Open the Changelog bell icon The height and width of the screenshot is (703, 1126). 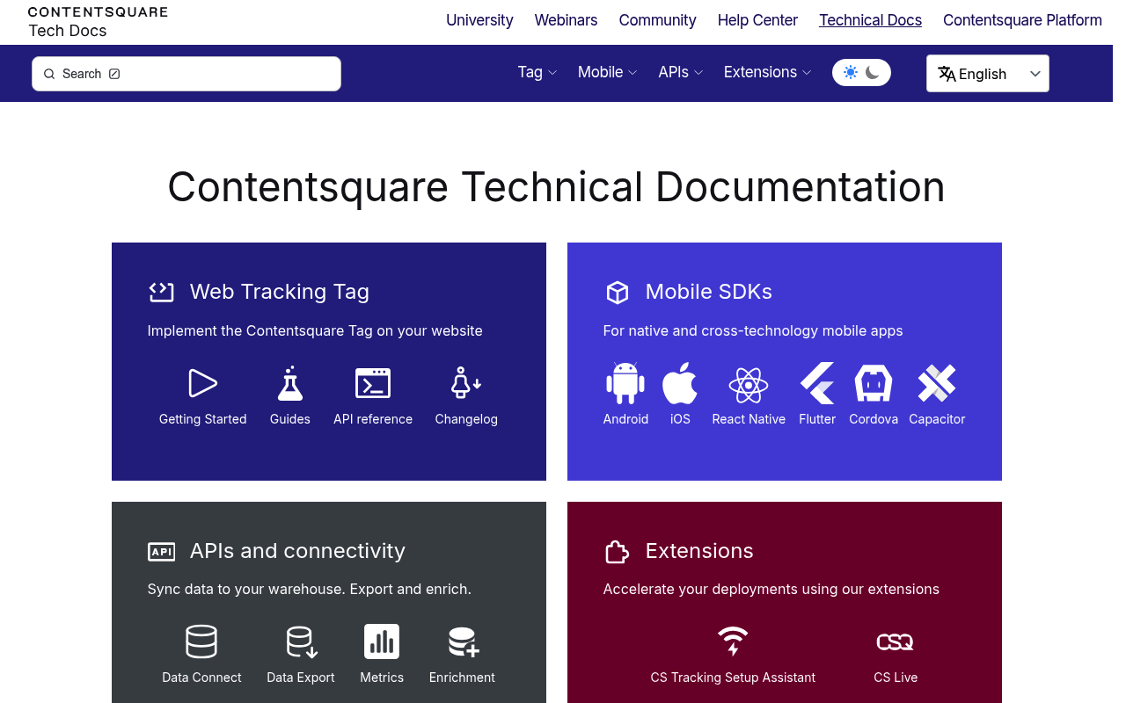pyautogui.click(x=465, y=383)
